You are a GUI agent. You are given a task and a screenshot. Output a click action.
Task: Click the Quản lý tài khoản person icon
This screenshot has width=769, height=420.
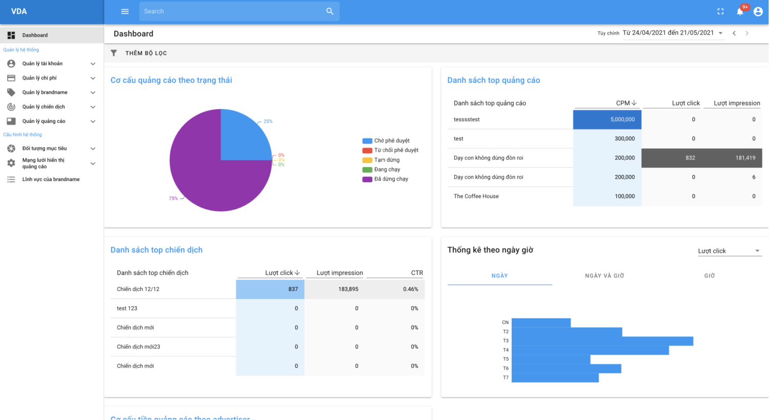tap(11, 64)
